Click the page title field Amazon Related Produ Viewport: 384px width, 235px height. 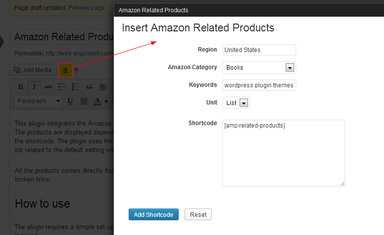pyautogui.click(x=62, y=37)
